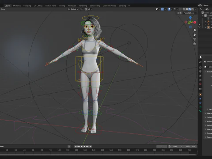Open the Render properties tab icon
This screenshot has width=212, height=159.
(x=201, y=67)
